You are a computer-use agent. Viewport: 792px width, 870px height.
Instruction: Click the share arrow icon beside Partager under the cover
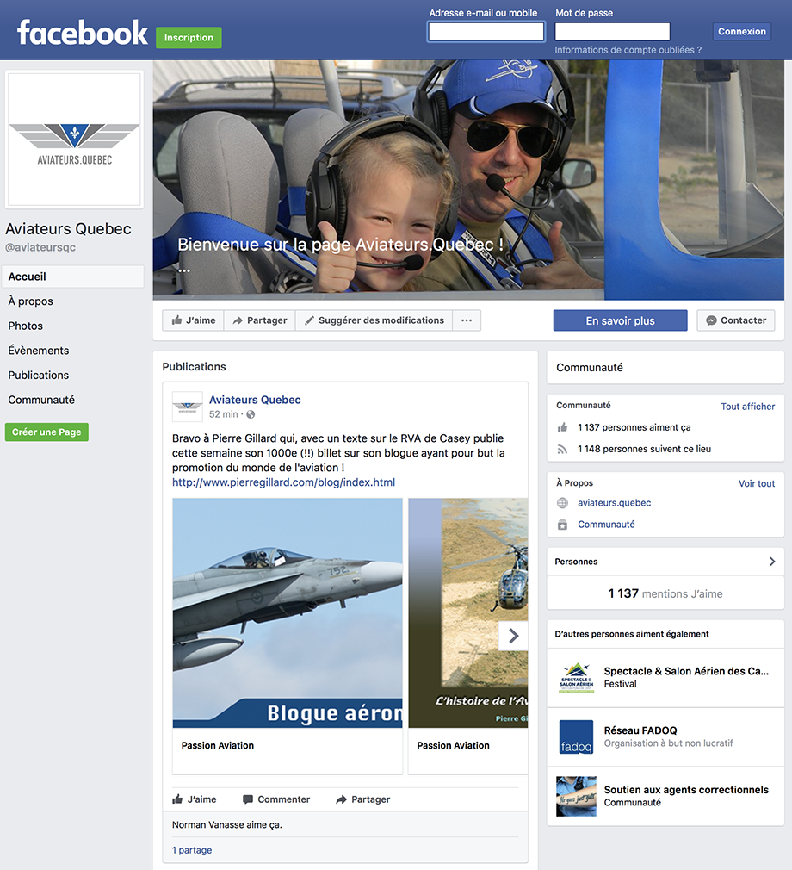click(238, 320)
